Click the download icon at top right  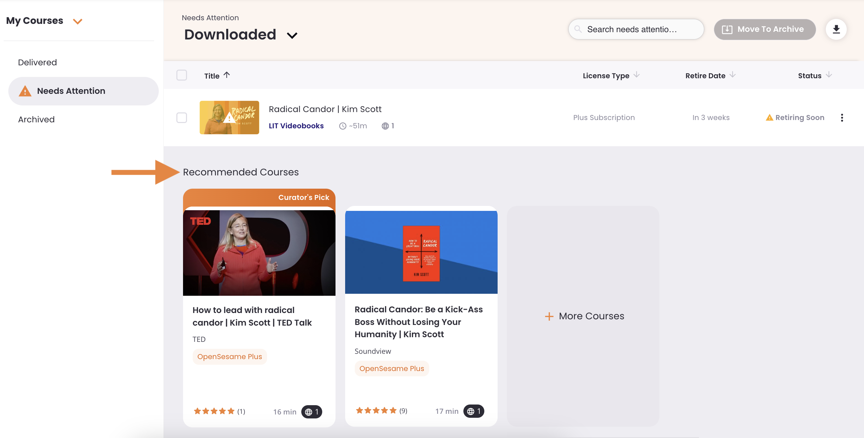(836, 29)
